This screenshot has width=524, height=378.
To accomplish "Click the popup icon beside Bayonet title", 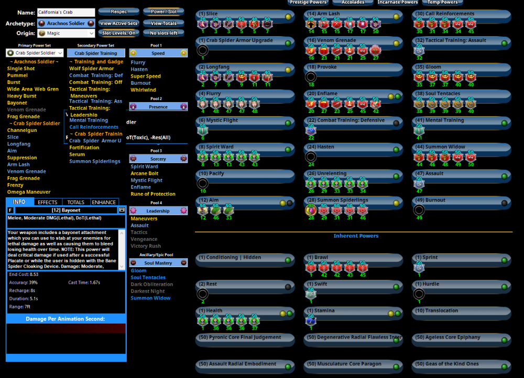I will coord(122,210).
